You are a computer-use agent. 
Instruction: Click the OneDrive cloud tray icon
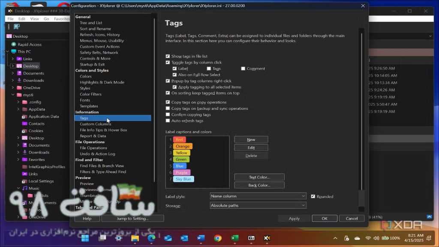click(357, 238)
